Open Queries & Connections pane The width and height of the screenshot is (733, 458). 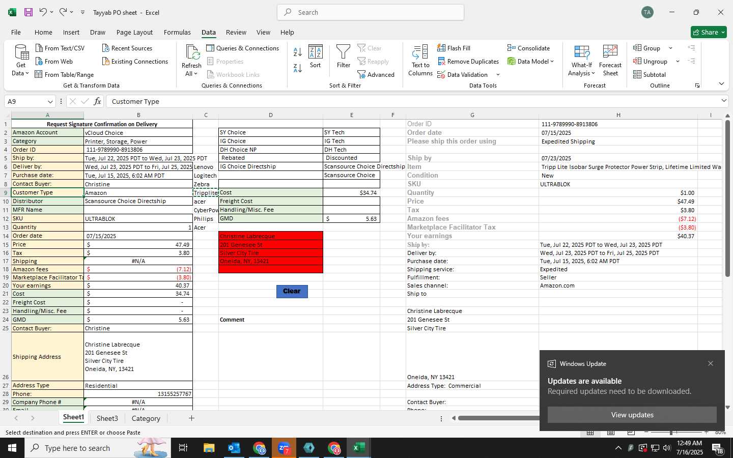point(243,48)
